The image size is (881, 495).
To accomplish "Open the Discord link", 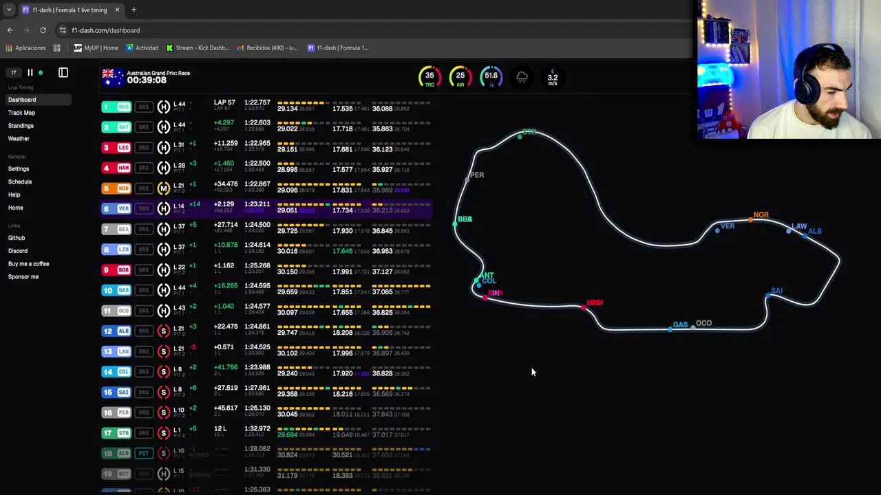I will pyautogui.click(x=18, y=252).
